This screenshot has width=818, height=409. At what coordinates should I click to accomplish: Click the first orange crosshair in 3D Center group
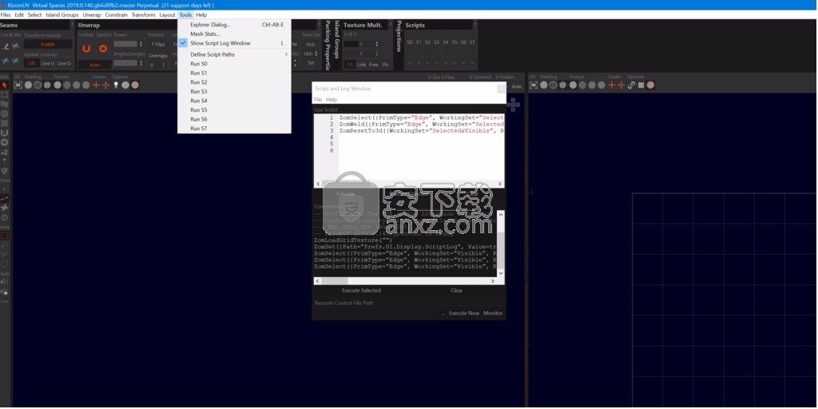tap(96, 85)
